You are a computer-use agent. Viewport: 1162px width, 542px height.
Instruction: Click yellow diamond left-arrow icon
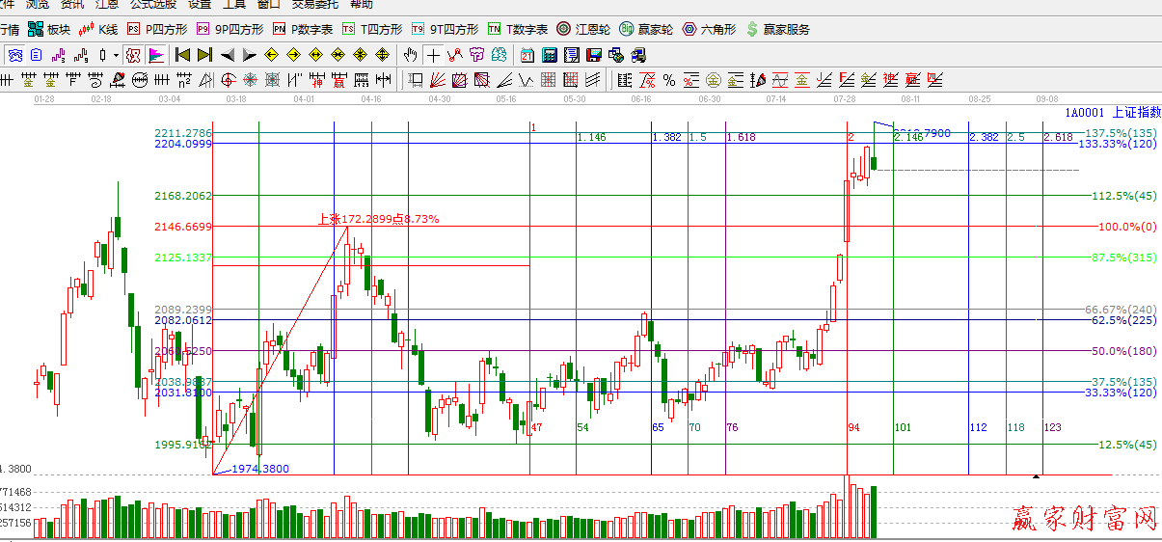point(271,55)
